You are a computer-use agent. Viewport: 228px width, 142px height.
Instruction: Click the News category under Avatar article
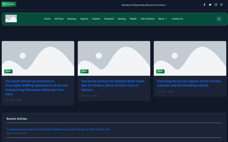click(x=9, y=133)
